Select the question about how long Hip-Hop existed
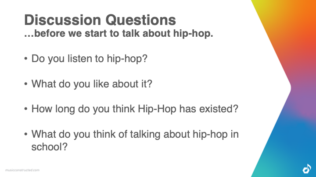The height and width of the screenshot is (177, 316). click(135, 109)
